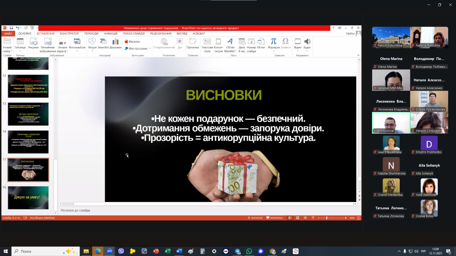Open the Фігури shapes dropdown
The height and width of the screenshot is (256, 456).
click(92, 51)
